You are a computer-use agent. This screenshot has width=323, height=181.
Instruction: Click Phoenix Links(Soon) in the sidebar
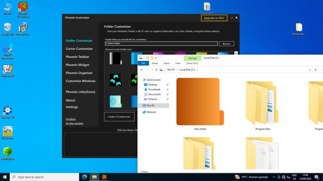(x=80, y=92)
